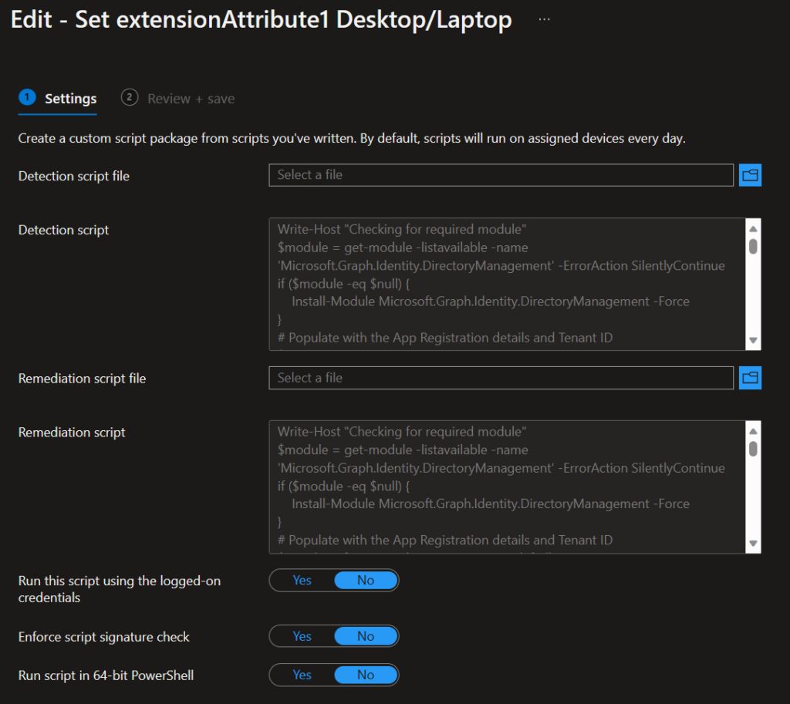Click the Detection script file browse folder icon
The height and width of the screenshot is (704, 790).
[750, 175]
